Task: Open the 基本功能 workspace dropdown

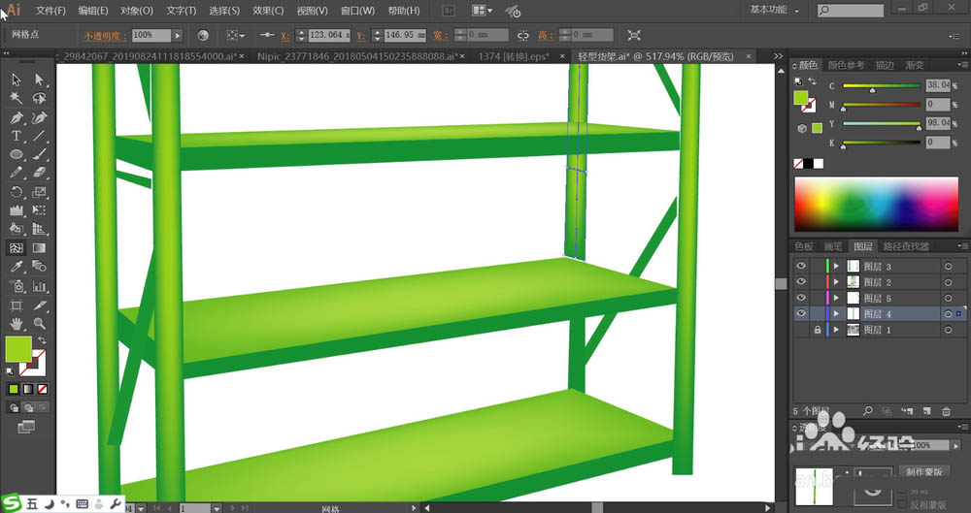Action: pyautogui.click(x=775, y=10)
